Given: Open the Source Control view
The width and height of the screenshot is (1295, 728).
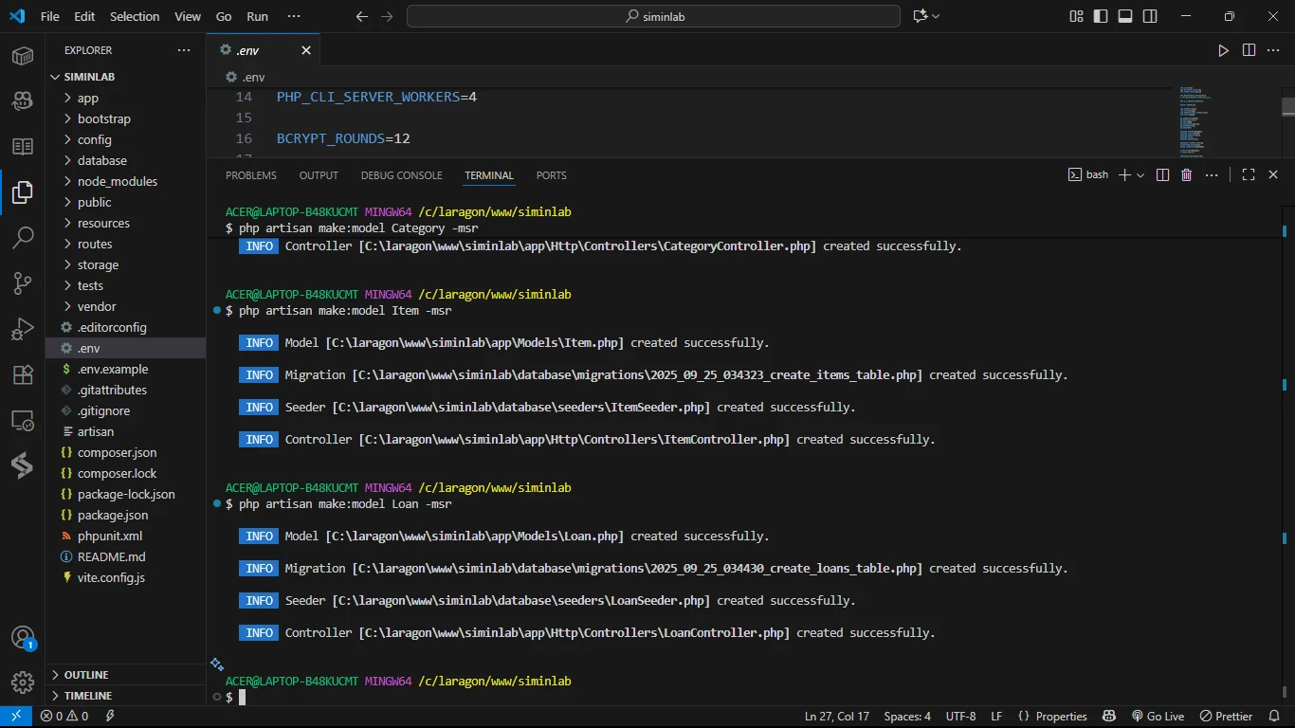Looking at the screenshot, I should pyautogui.click(x=23, y=282).
